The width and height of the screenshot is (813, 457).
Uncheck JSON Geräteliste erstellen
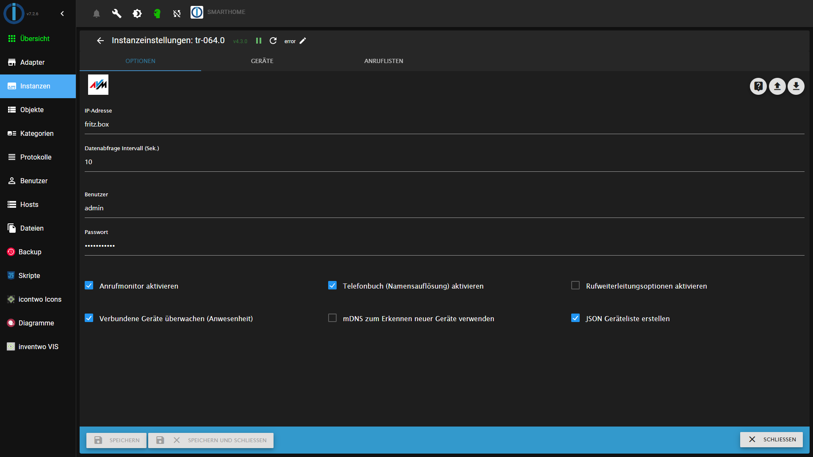(575, 318)
